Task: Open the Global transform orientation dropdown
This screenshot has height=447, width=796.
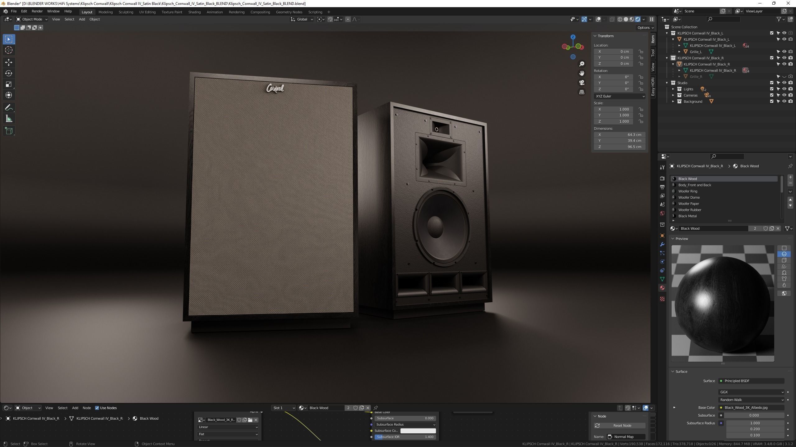Action: pos(302,19)
